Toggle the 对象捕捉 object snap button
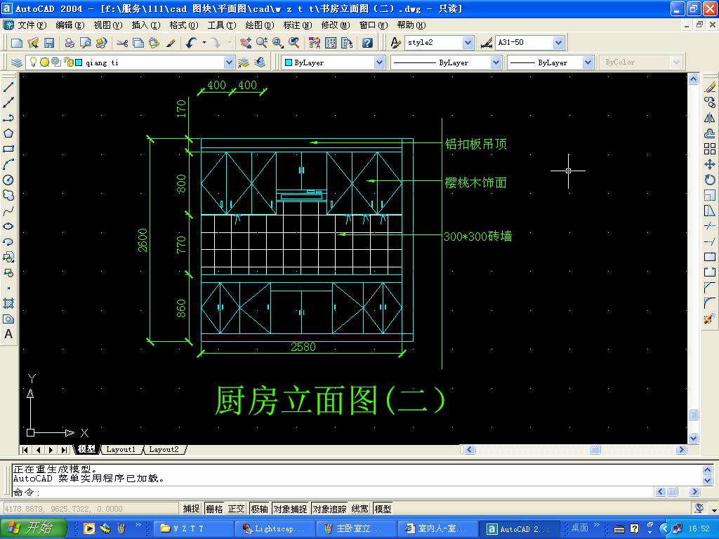 click(x=290, y=509)
